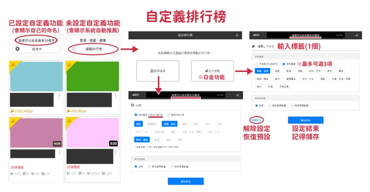Screen dimensions: 370x192
Task: Select 不指定 radio in the tag dialog
Action: tap(256, 64)
